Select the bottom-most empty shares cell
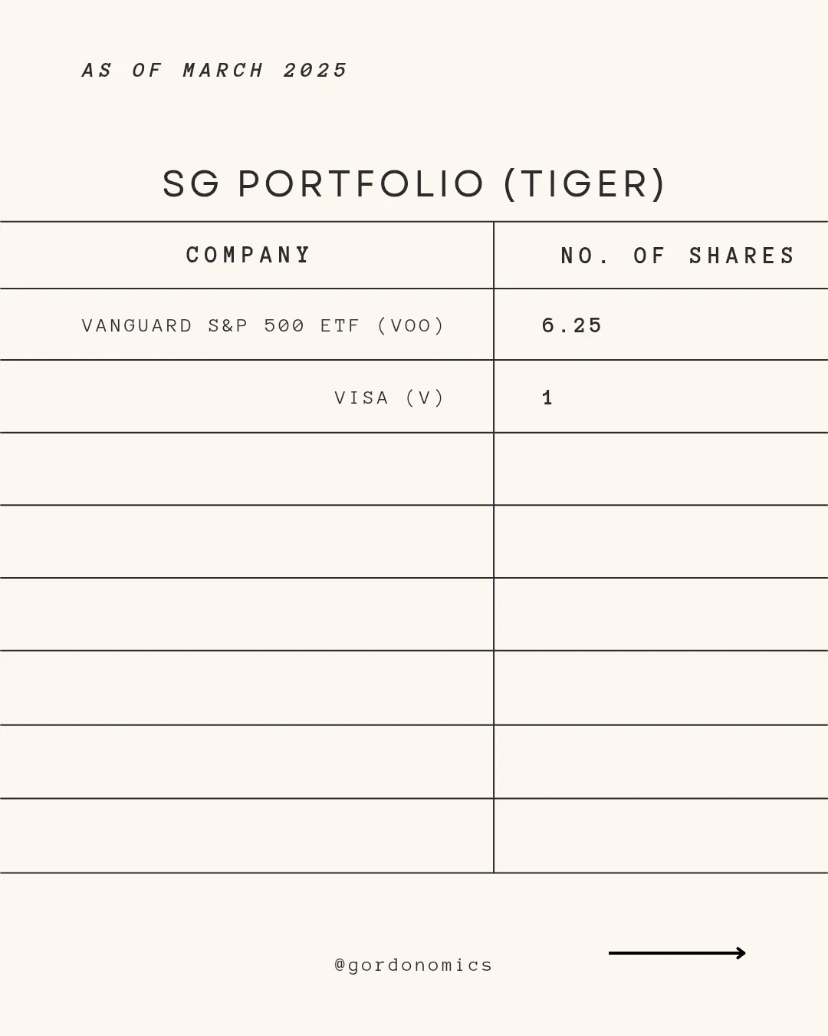The width and height of the screenshot is (828, 1036). [660, 836]
